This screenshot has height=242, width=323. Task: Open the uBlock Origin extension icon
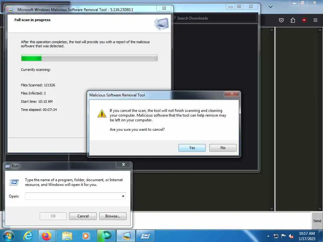click(304, 20)
